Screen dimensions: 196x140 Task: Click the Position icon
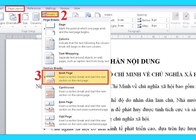click(176, 16)
